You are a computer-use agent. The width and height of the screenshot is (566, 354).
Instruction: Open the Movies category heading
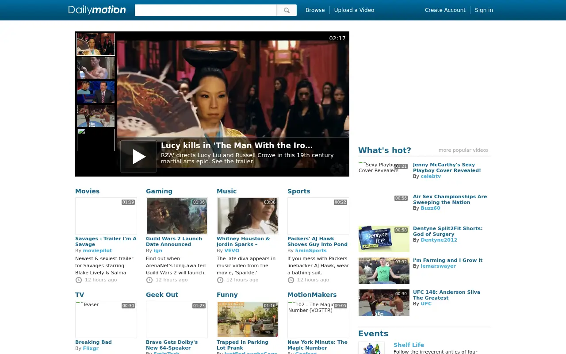click(87, 191)
